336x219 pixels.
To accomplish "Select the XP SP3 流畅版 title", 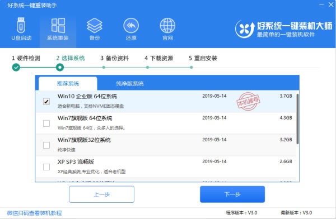I will (x=76, y=161).
